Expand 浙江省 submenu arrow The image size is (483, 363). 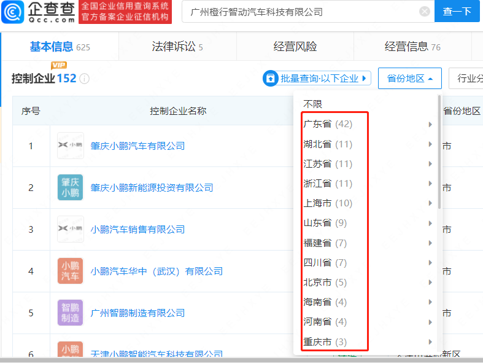click(x=430, y=184)
